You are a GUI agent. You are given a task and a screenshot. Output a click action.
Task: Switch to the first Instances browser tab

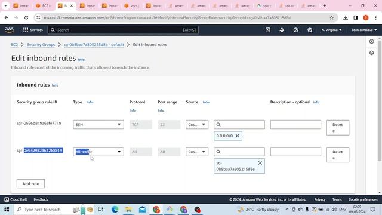click(21, 5)
